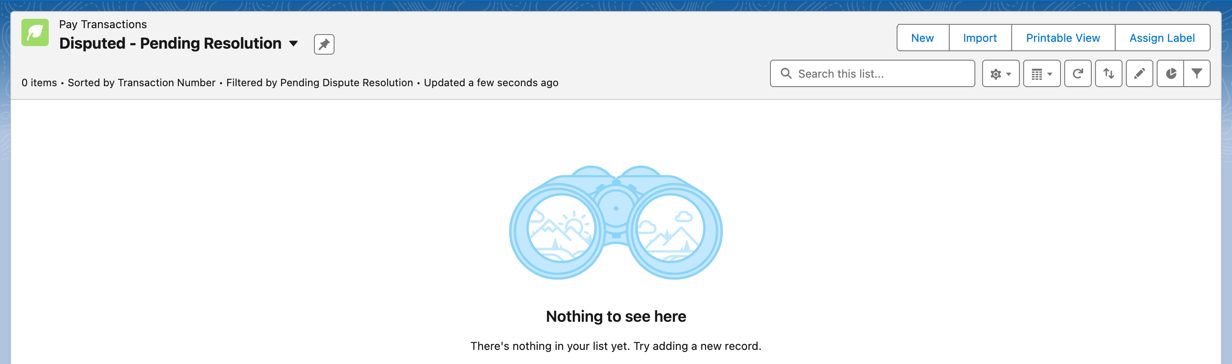Image resolution: width=1232 pixels, height=364 pixels.
Task: Click the Pay Transactions object label
Action: 103,24
